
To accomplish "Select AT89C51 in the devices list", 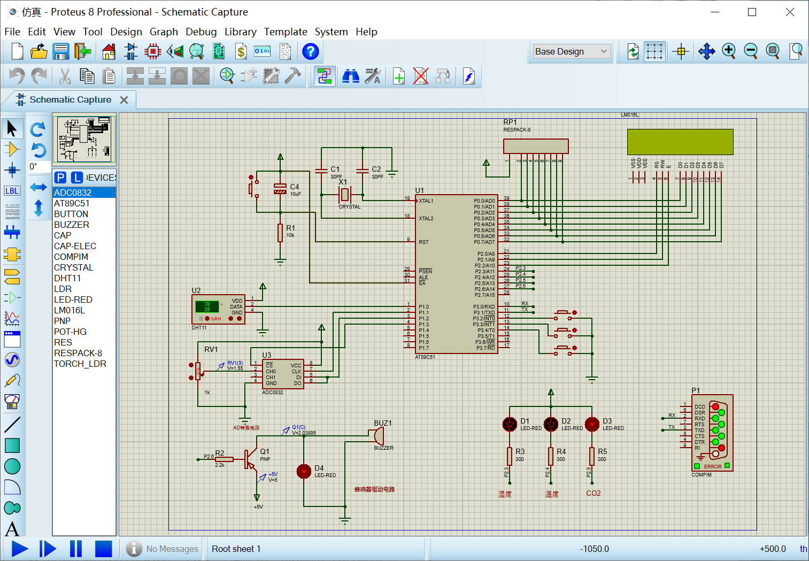I will click(x=84, y=203).
